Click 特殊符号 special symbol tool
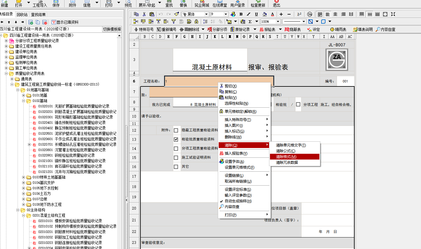The image size is (421, 249). click(x=144, y=29)
